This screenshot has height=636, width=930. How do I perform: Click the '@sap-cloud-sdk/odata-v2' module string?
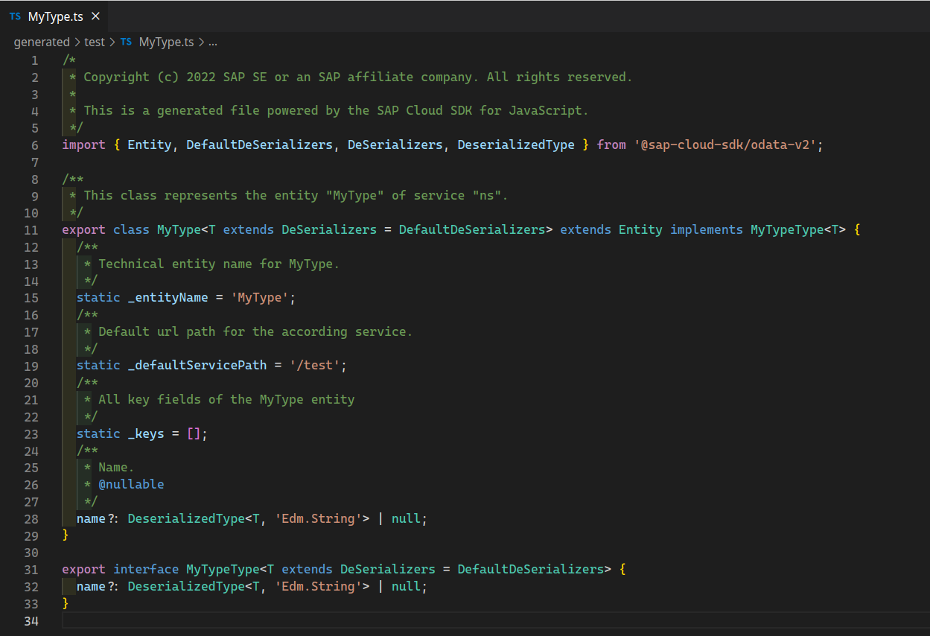726,145
